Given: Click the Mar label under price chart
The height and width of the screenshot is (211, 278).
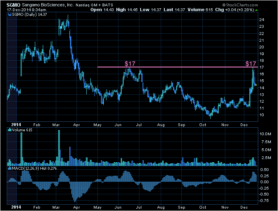Looking at the screenshot, I should coord(56,125).
